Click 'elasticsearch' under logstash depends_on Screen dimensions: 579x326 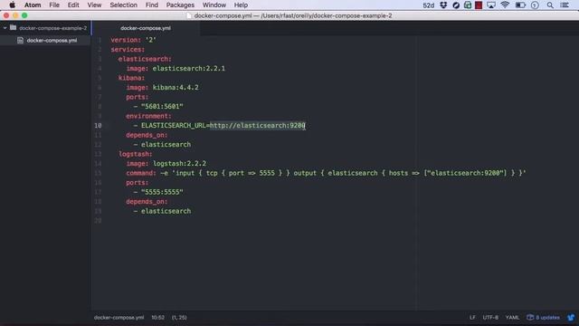point(166,211)
